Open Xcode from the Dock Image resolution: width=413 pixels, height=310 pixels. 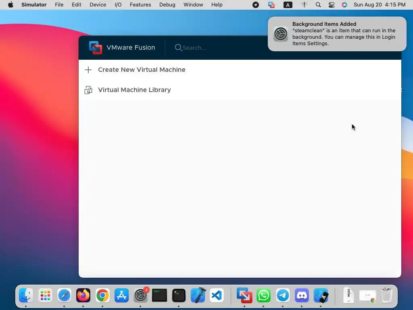coord(198,295)
